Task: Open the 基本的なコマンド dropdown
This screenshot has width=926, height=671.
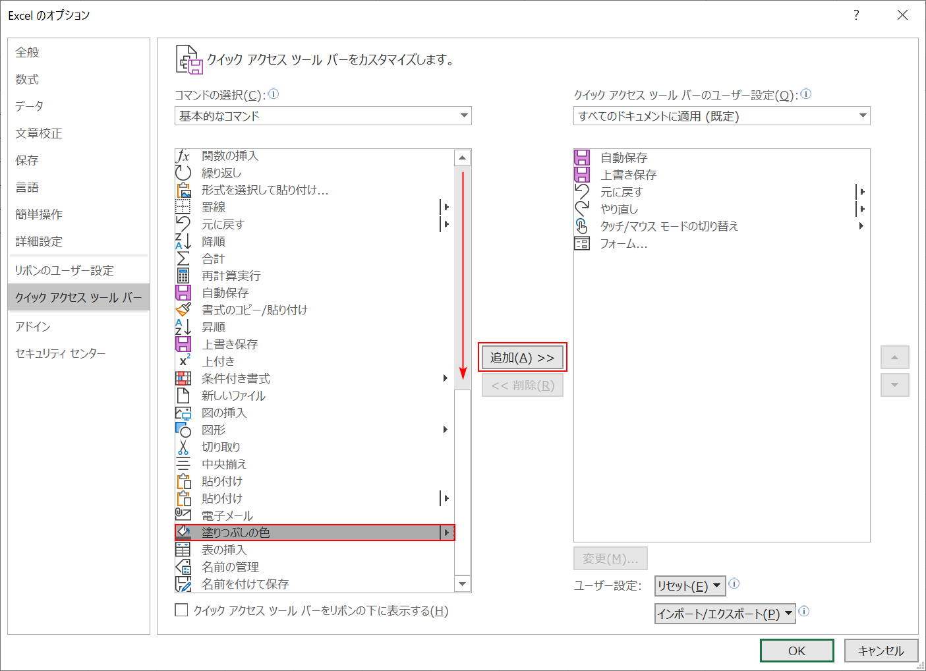Action: click(323, 115)
